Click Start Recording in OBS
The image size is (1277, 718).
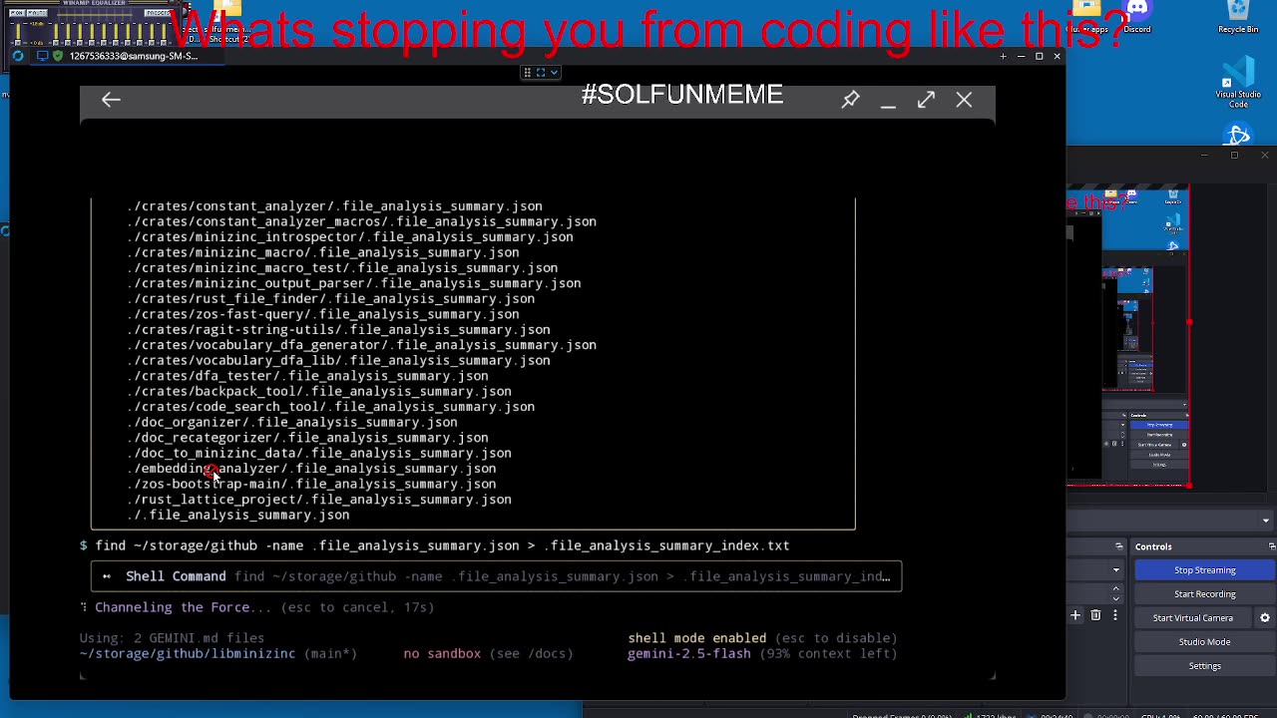click(x=1204, y=594)
